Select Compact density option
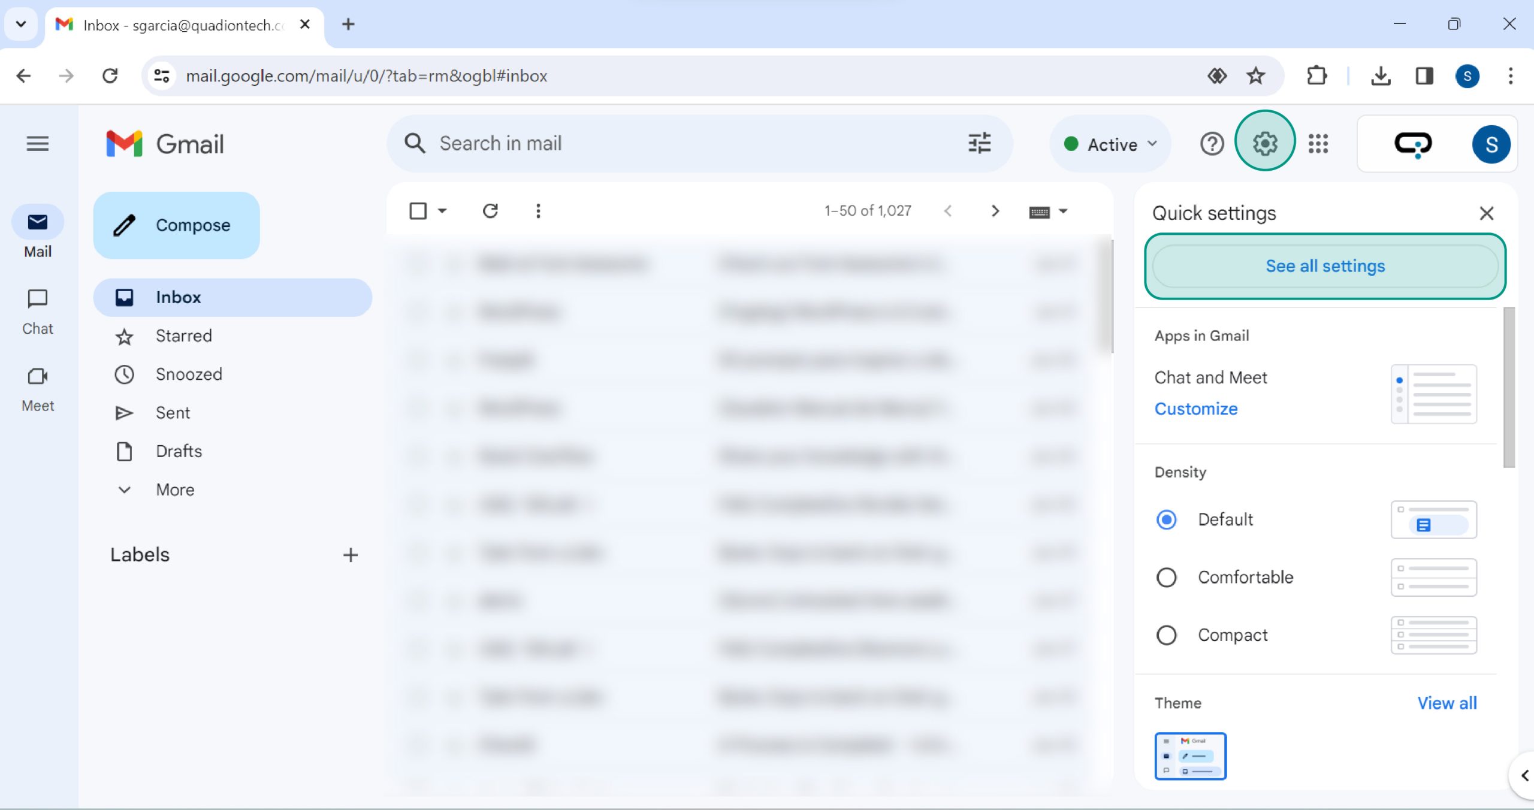 click(x=1166, y=635)
